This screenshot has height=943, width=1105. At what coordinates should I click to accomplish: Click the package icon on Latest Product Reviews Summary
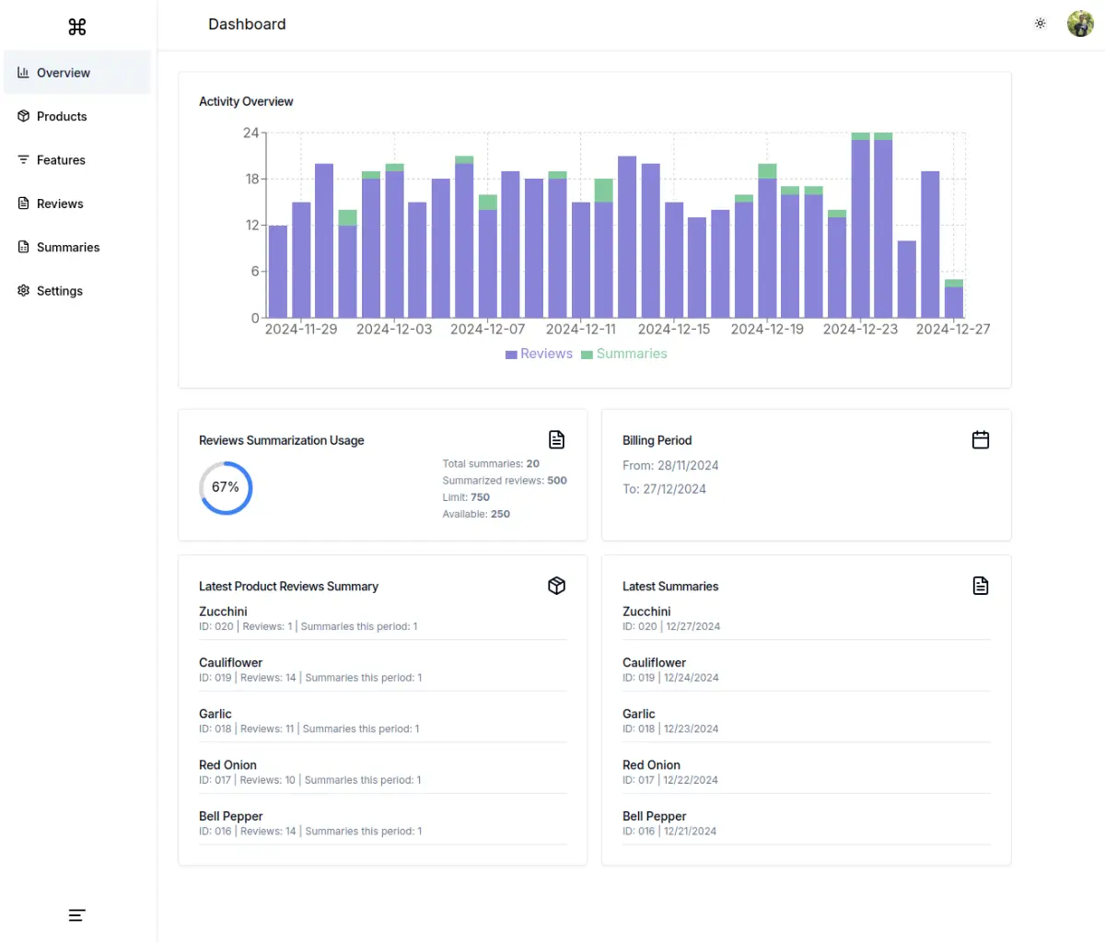click(556, 585)
